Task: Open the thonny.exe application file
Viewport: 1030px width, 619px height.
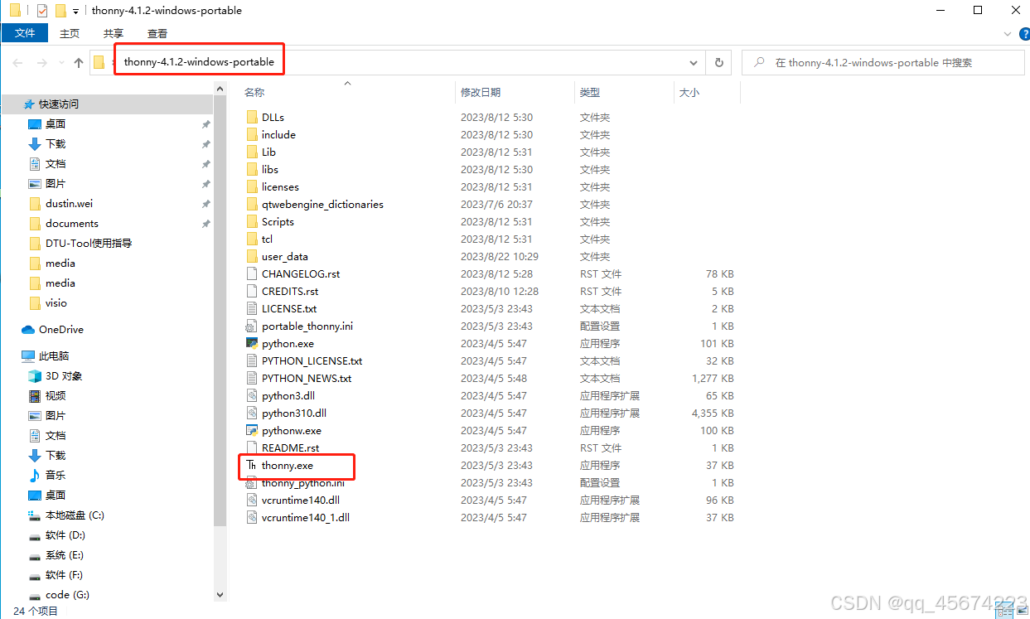Action: [287, 466]
